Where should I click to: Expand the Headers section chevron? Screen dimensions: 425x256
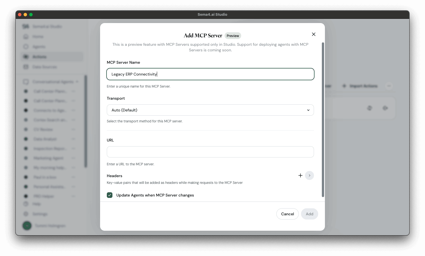(x=309, y=175)
